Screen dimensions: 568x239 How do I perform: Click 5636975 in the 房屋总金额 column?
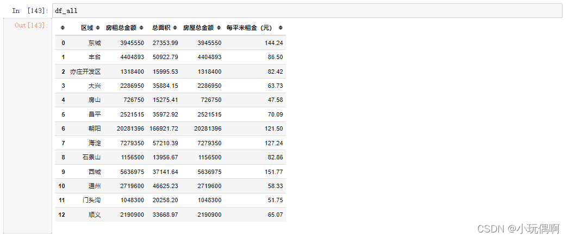(x=210, y=172)
